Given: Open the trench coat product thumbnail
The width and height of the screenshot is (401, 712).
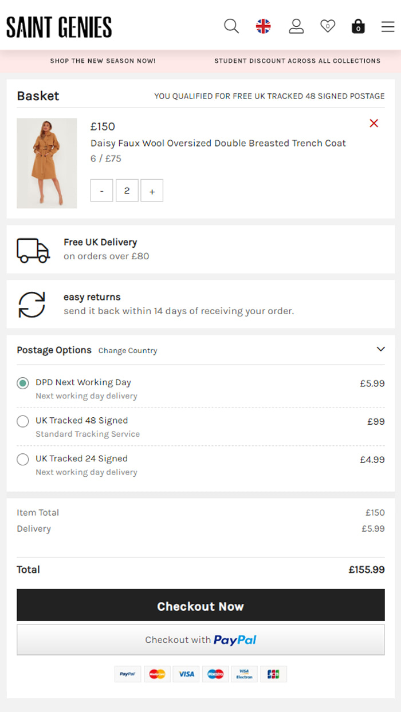Looking at the screenshot, I should (47, 163).
